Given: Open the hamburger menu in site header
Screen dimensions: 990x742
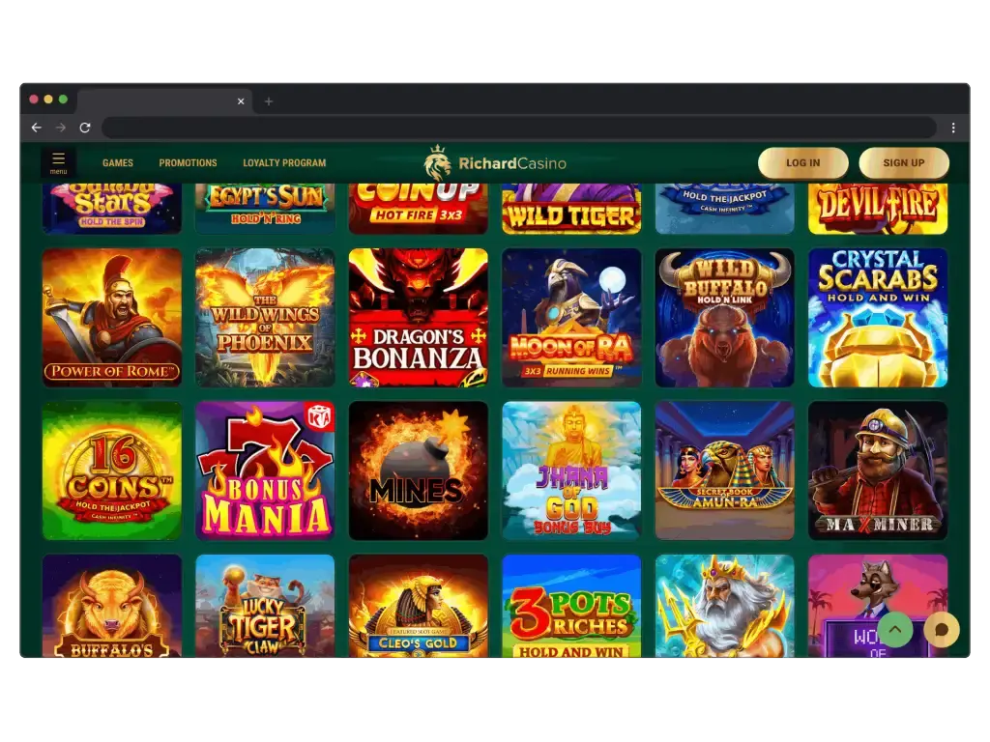Looking at the screenshot, I should point(58,160).
